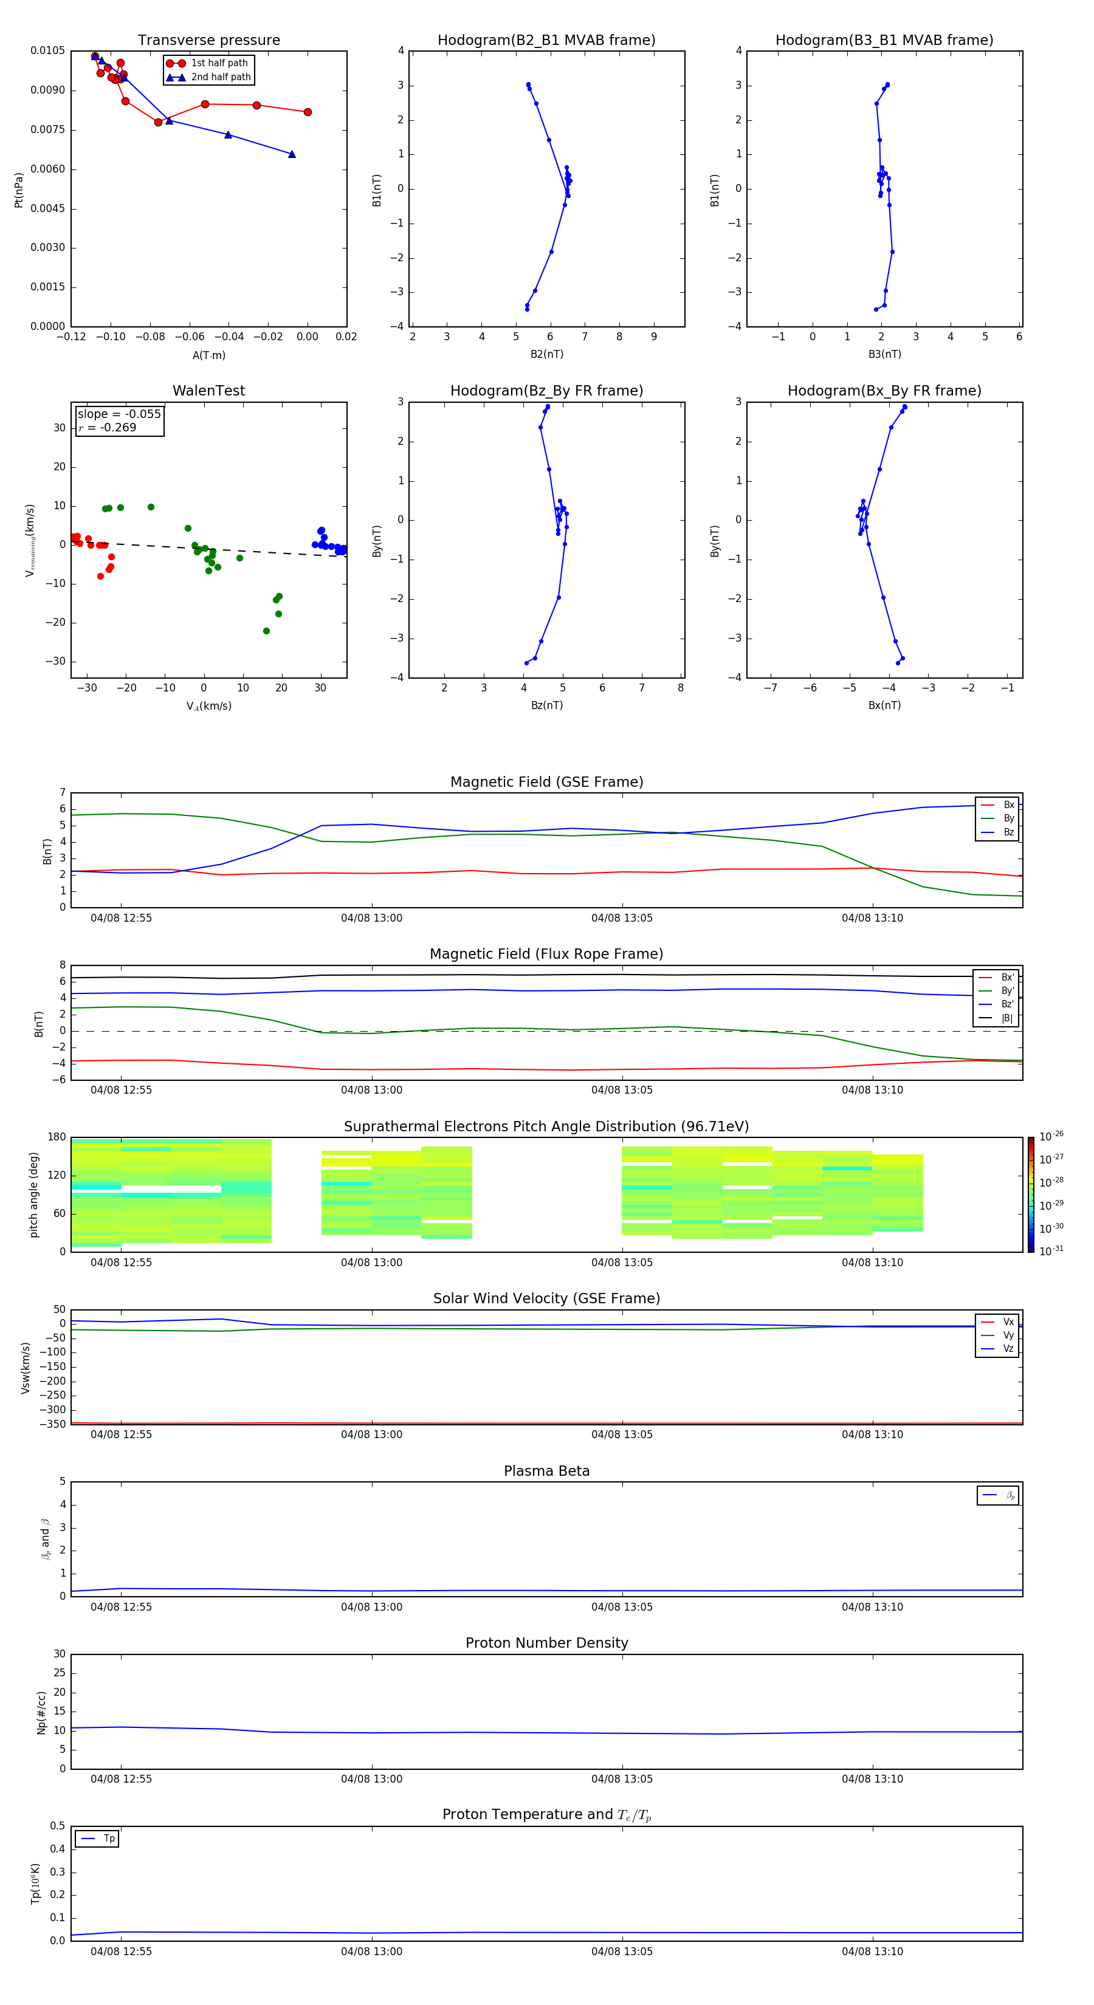Click the 'Np(#/cc)' y-axis label

tap(41, 1712)
